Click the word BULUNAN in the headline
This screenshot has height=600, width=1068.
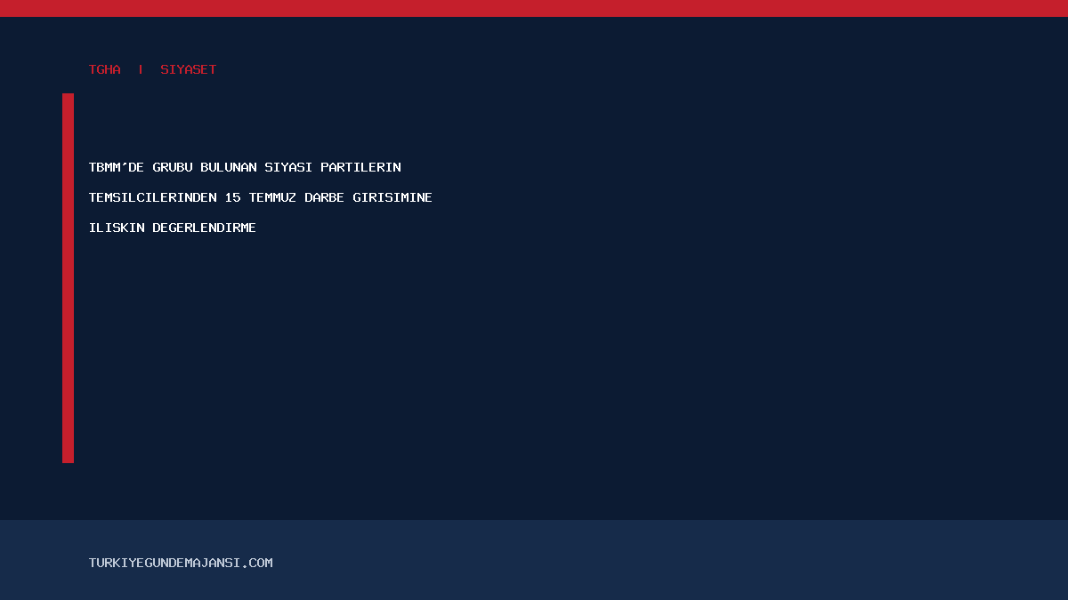point(229,167)
